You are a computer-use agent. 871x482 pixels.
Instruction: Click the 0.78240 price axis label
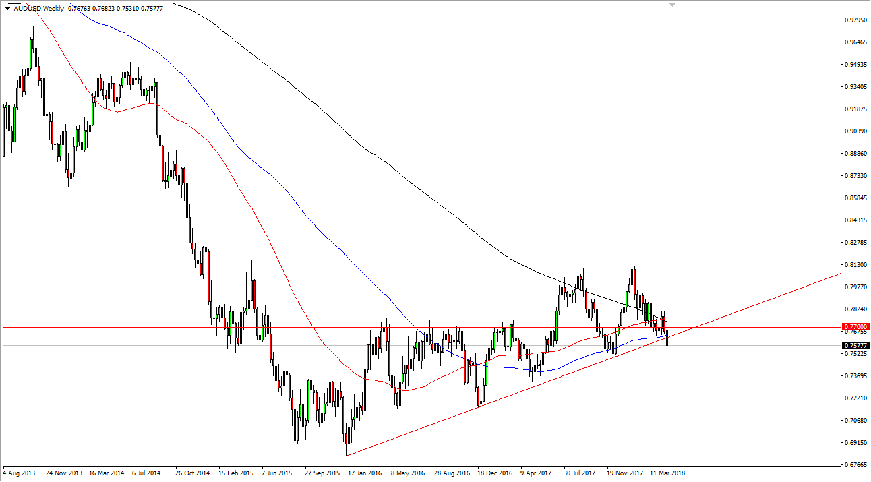(x=854, y=309)
